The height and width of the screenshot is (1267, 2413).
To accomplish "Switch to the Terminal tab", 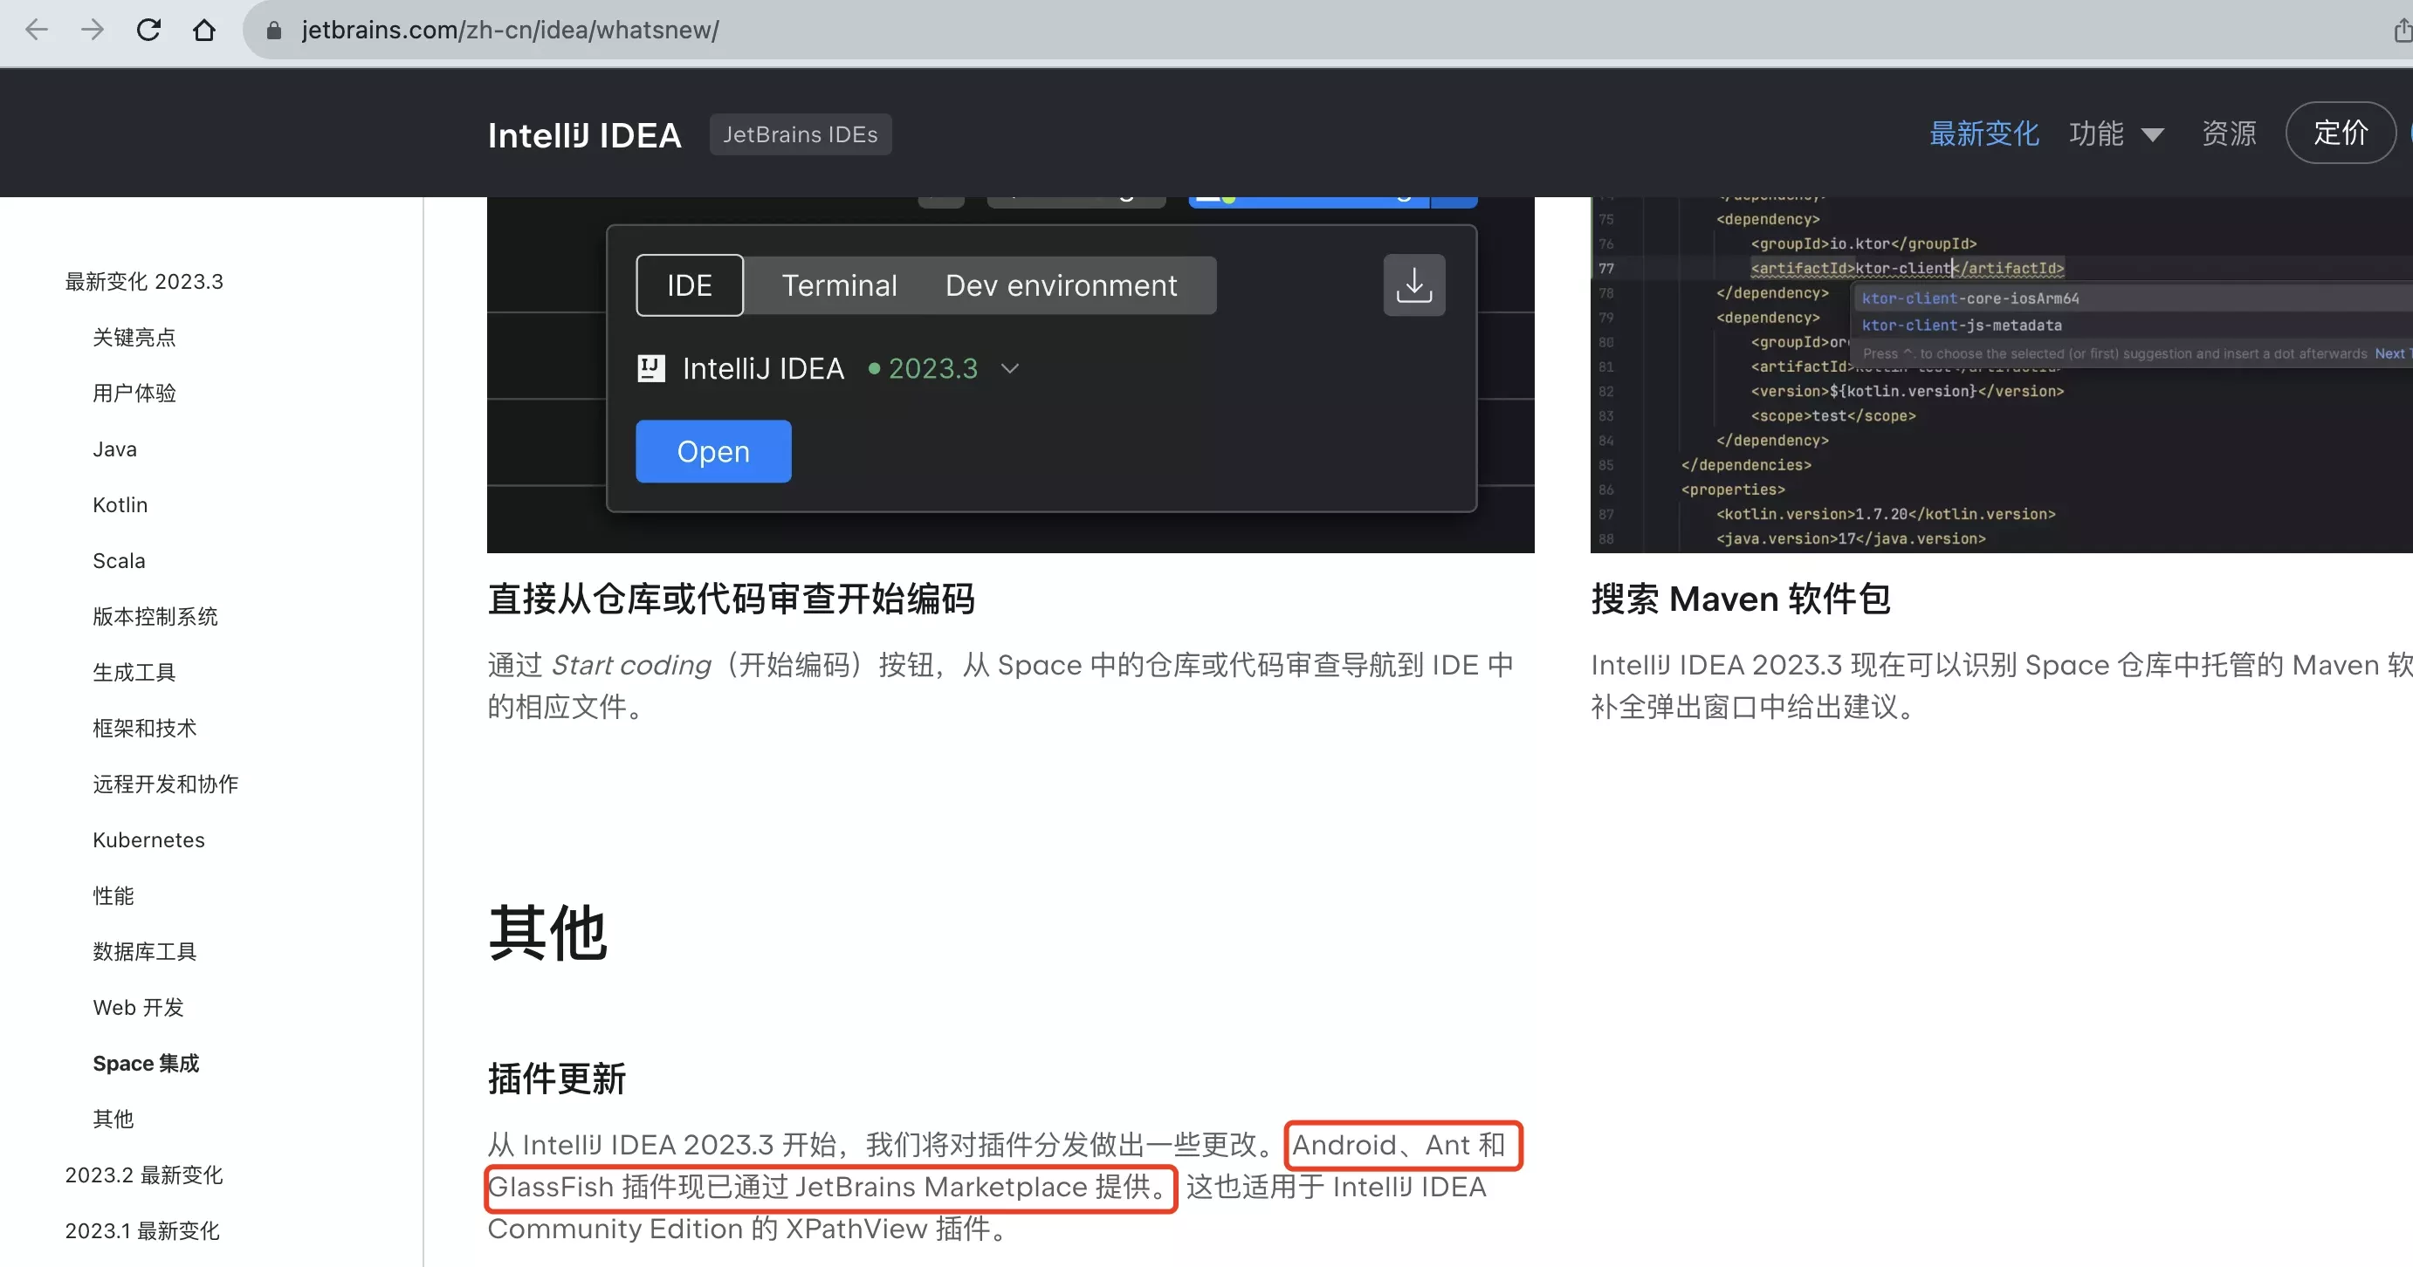I will 839,284.
